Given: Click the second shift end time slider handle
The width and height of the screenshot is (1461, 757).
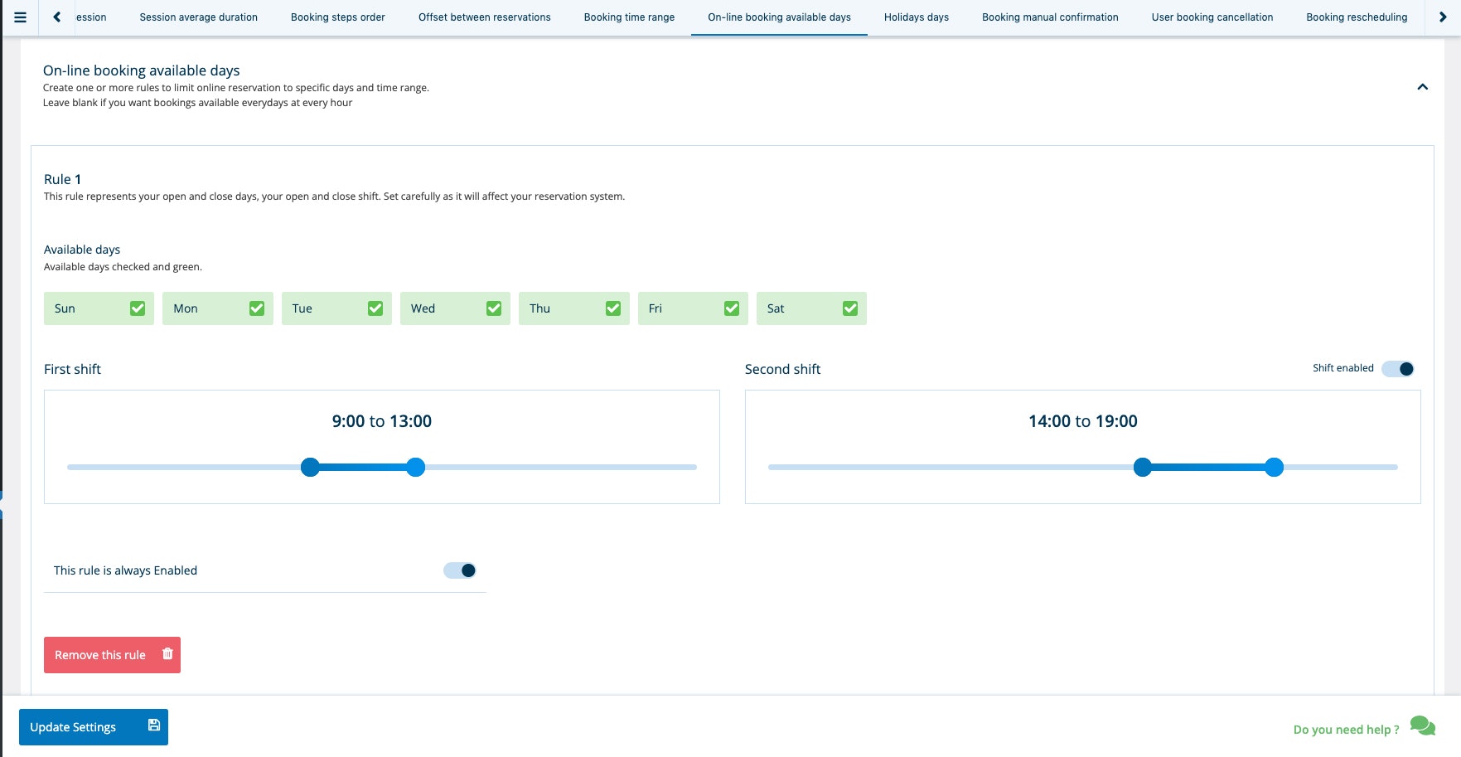Looking at the screenshot, I should click(x=1274, y=467).
